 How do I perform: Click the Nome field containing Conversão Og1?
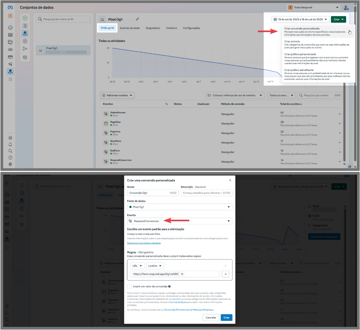tap(153, 193)
